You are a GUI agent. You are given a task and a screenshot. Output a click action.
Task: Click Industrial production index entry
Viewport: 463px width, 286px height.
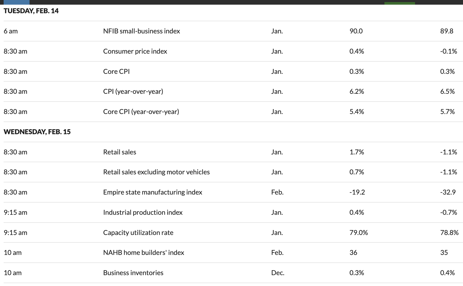[143, 212]
